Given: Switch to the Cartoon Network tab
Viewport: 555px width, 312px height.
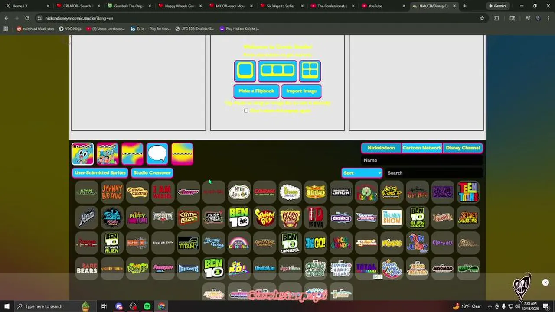Looking at the screenshot, I should click(422, 148).
